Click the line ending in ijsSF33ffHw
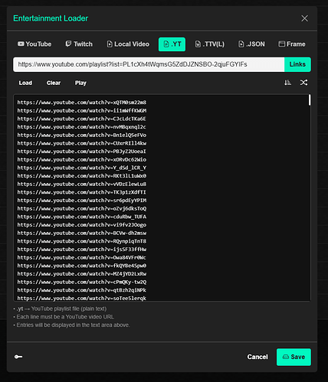Viewport: 328px width, 382px height. (x=82, y=250)
